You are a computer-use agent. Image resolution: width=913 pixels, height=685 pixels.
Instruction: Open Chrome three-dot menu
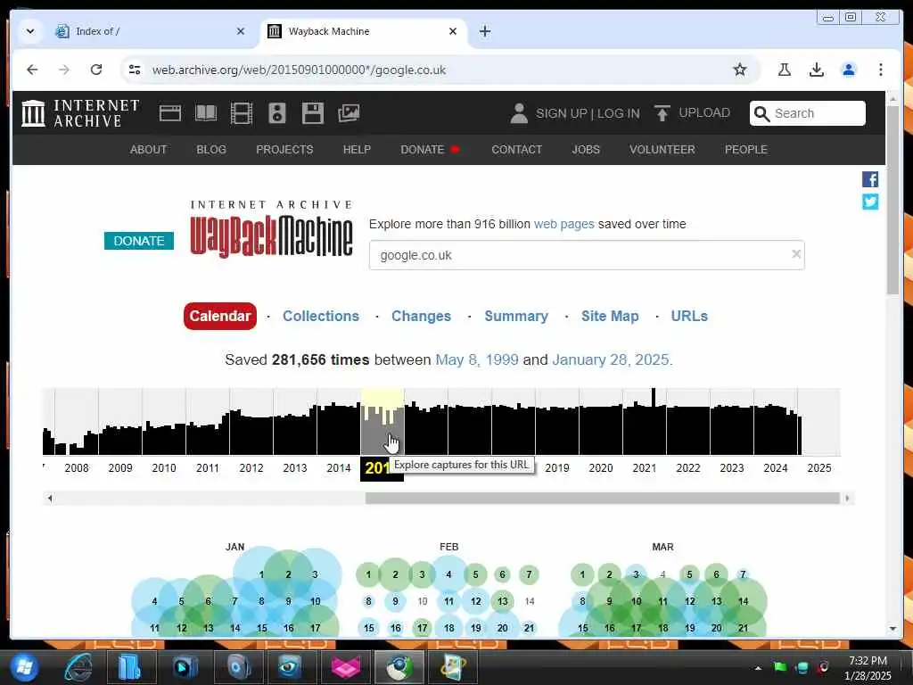pos(880,70)
